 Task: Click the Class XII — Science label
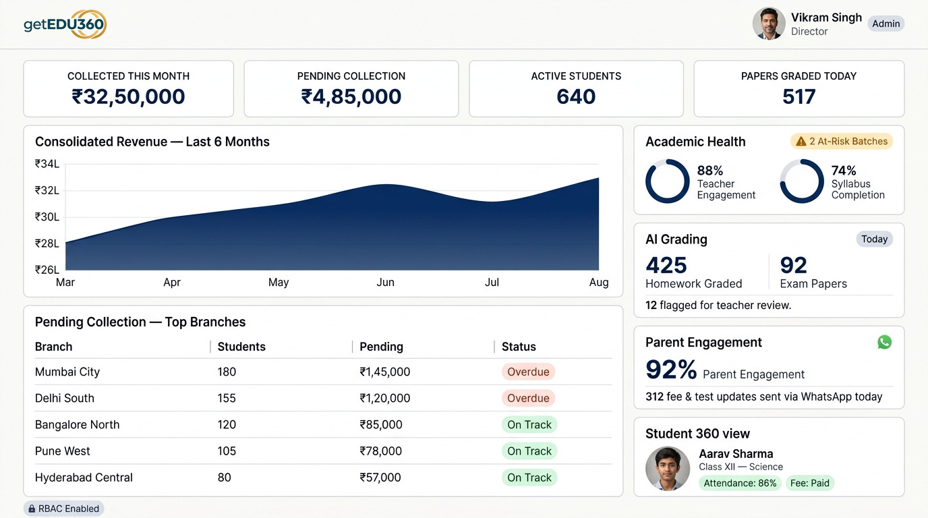741,467
